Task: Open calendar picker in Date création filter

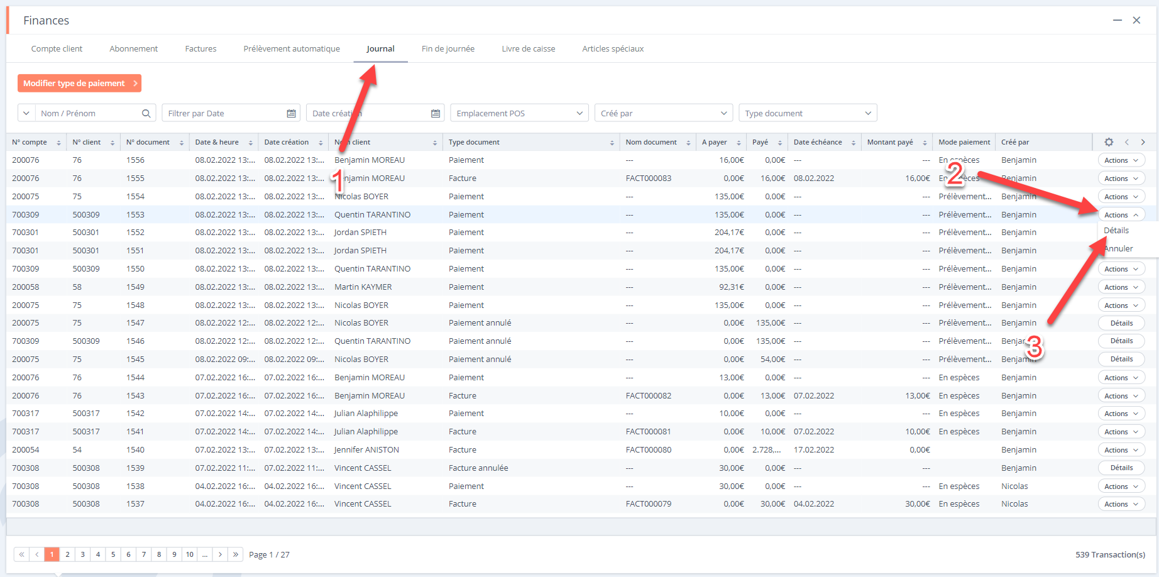Action: tap(436, 113)
